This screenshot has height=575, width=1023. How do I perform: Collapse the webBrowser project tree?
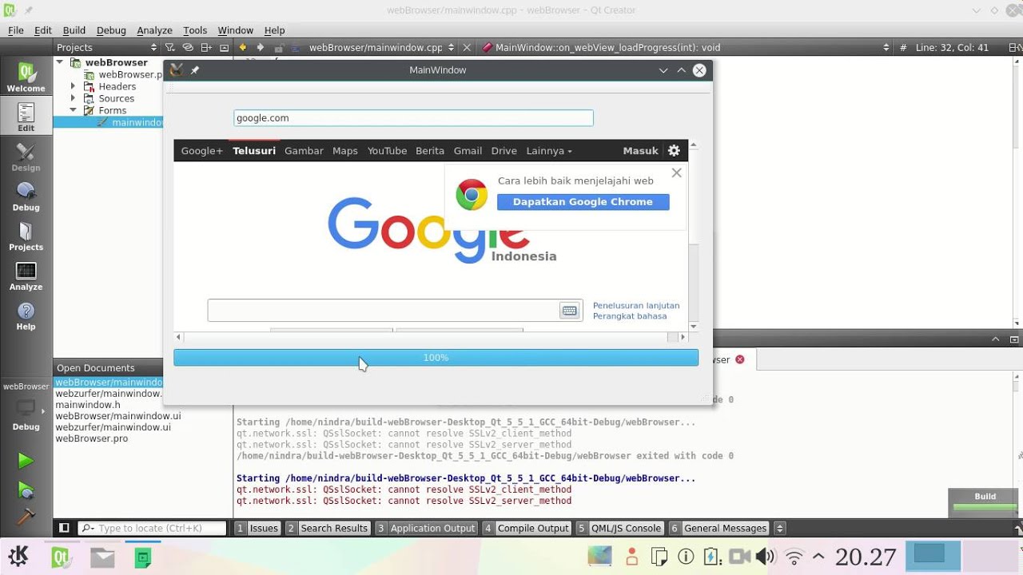pyautogui.click(x=60, y=62)
